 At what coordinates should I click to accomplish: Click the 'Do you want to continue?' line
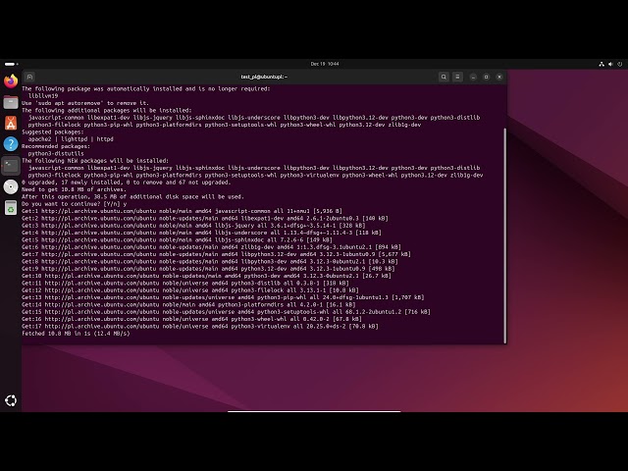coord(75,204)
